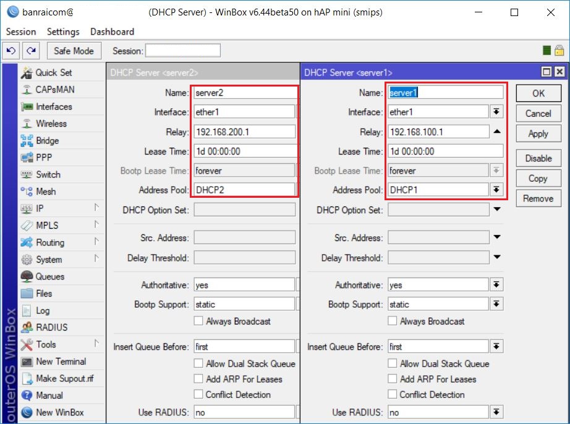Open Insert Queue Before dropdown in server1

point(496,346)
